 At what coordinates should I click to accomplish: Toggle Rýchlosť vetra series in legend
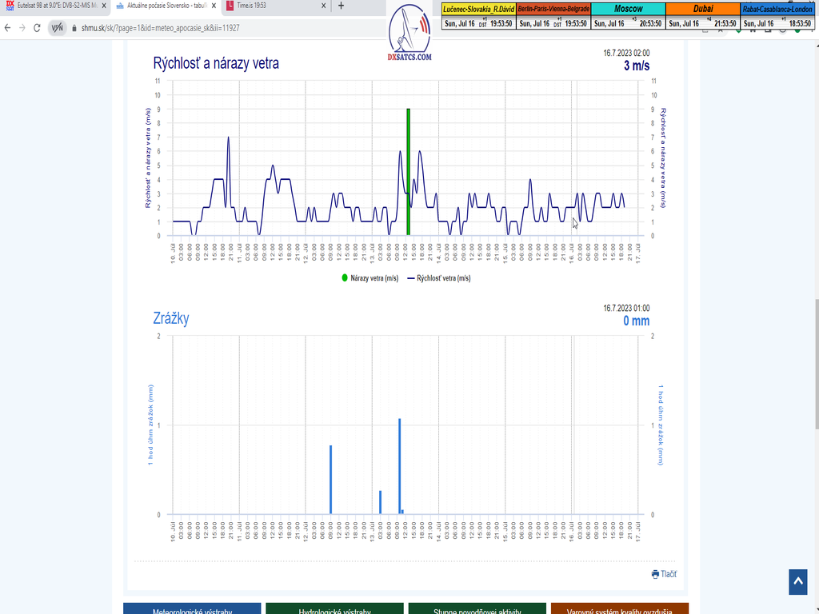[438, 278]
